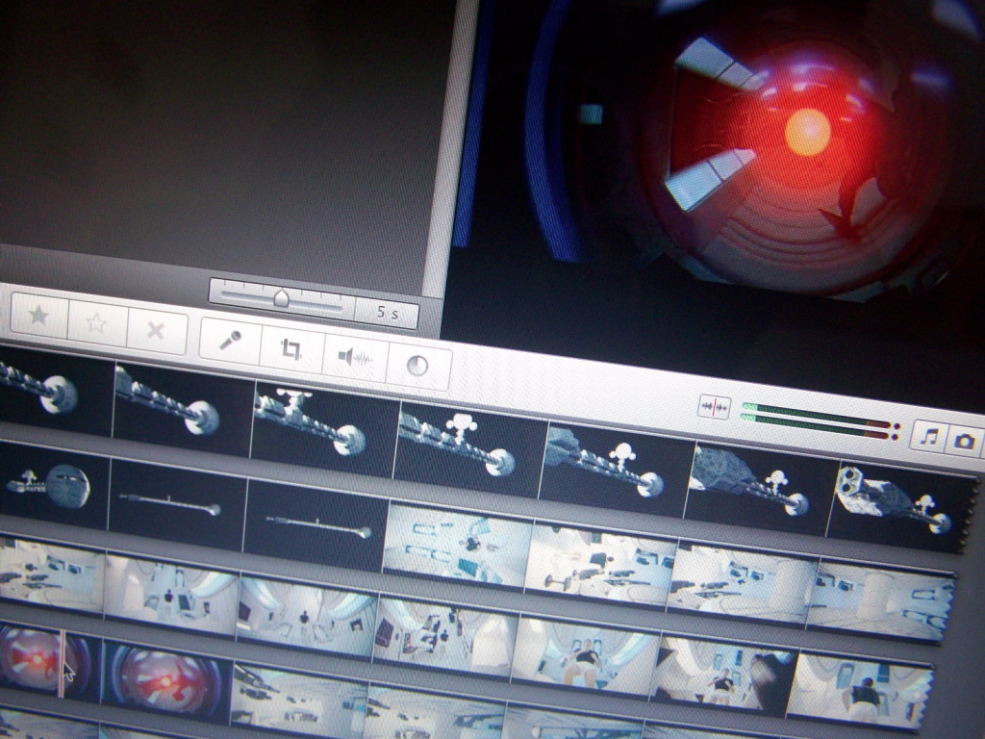Select the sphere pod close-up thumbnail
The height and width of the screenshot is (739, 985).
click(54, 486)
